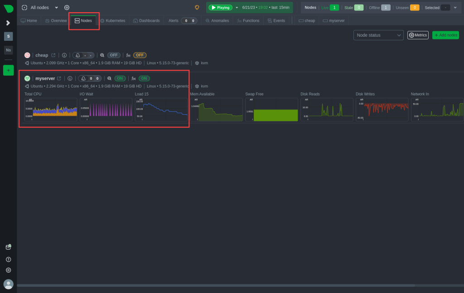Click cheap node alerts bell badge
Image resolution: width=464 pixels, height=293 pixels.
click(x=83, y=55)
